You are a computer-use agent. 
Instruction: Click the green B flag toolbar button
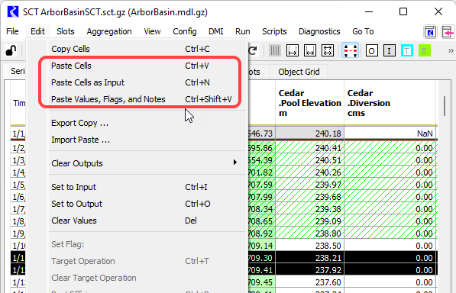[424, 51]
